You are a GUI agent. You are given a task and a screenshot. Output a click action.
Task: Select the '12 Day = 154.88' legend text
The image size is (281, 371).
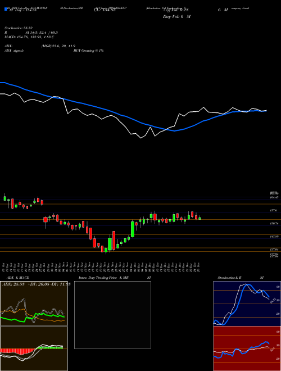(22, 10)
